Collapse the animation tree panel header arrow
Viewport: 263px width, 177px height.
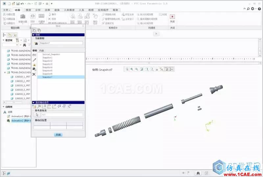click(x=3, y=107)
